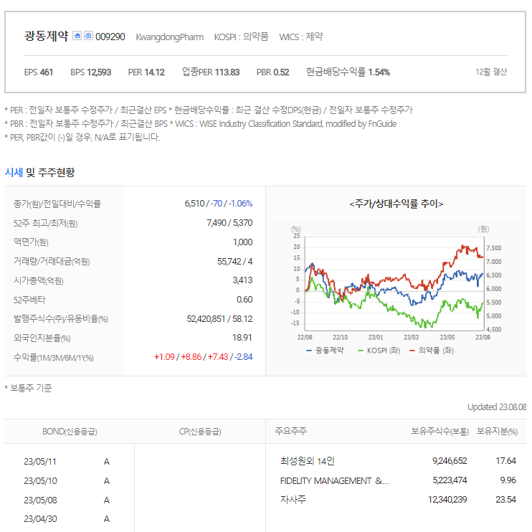Viewport: 532px width, 532px height.
Task: Click the shares issued 52,420,851 / 58.12
Action: pos(219,319)
